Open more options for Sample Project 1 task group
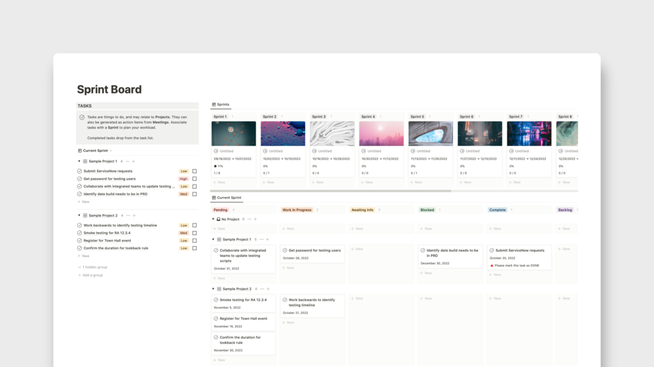The image size is (654, 367). click(x=128, y=162)
